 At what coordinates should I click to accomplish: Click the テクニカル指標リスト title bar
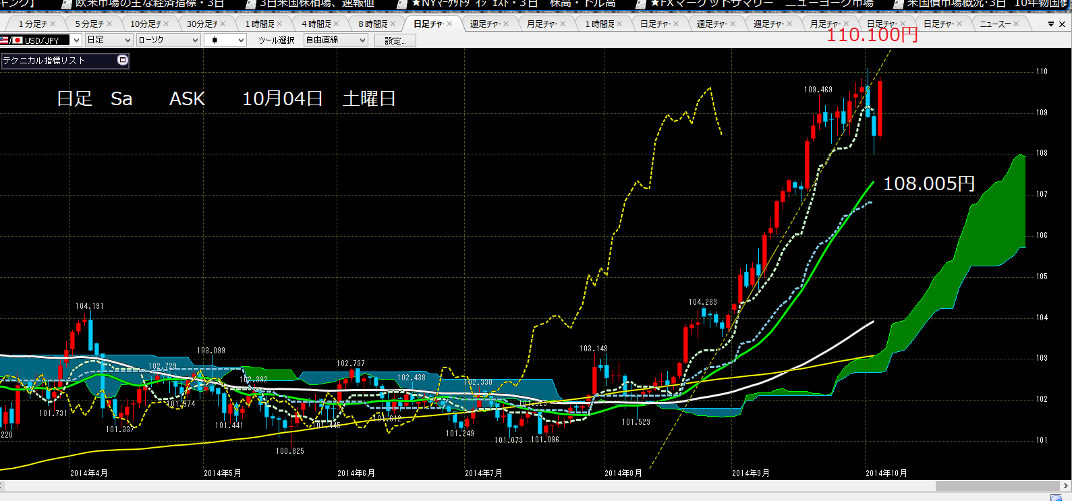point(65,61)
